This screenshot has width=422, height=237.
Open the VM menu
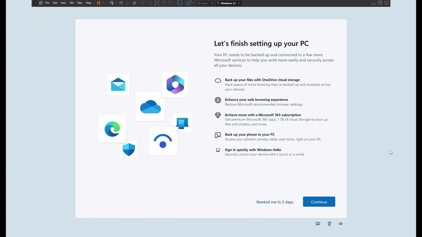72,3
